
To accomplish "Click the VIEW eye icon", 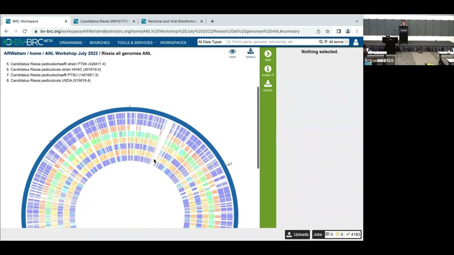I will [x=232, y=52].
